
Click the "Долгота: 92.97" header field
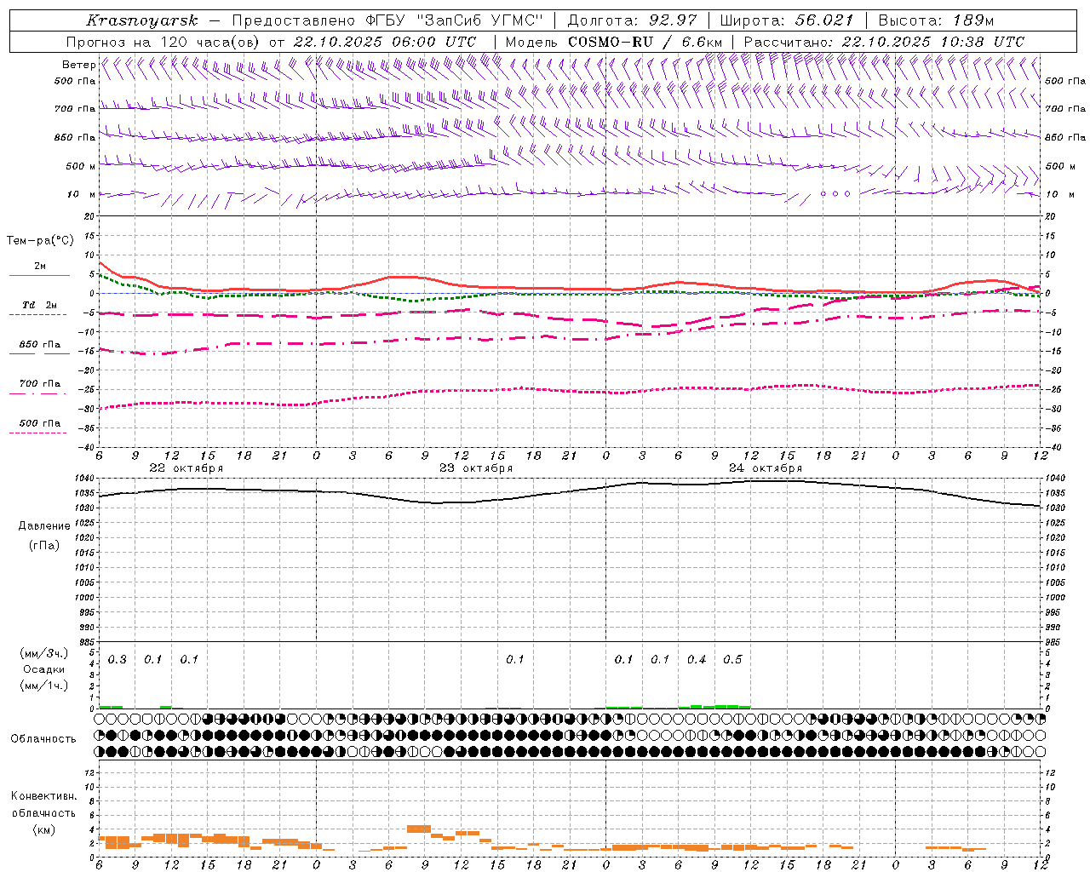tap(632, 20)
